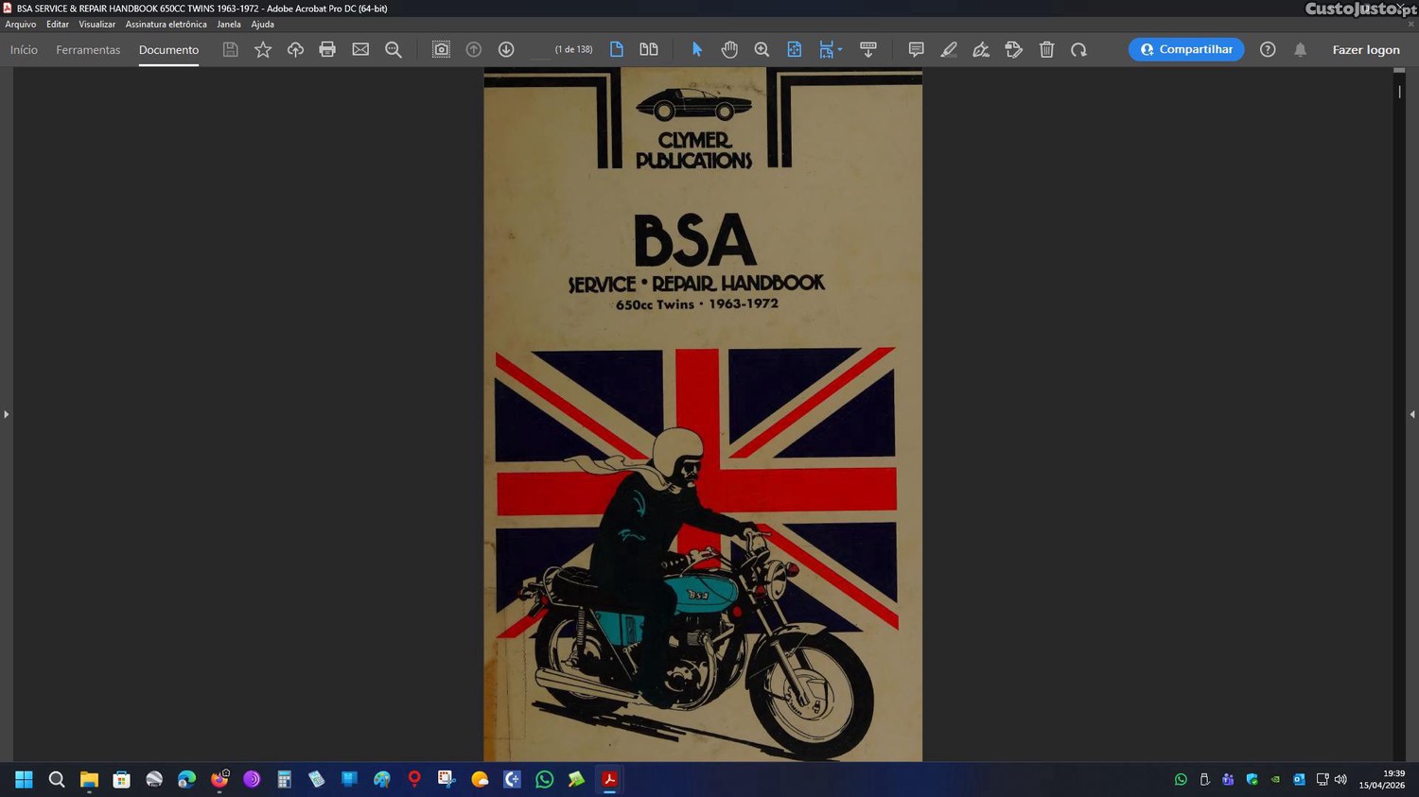Image resolution: width=1419 pixels, height=797 pixels.
Task: Open the add comment note tool
Action: point(916,50)
